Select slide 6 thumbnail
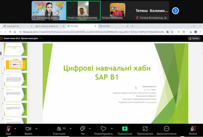 (16, 121)
